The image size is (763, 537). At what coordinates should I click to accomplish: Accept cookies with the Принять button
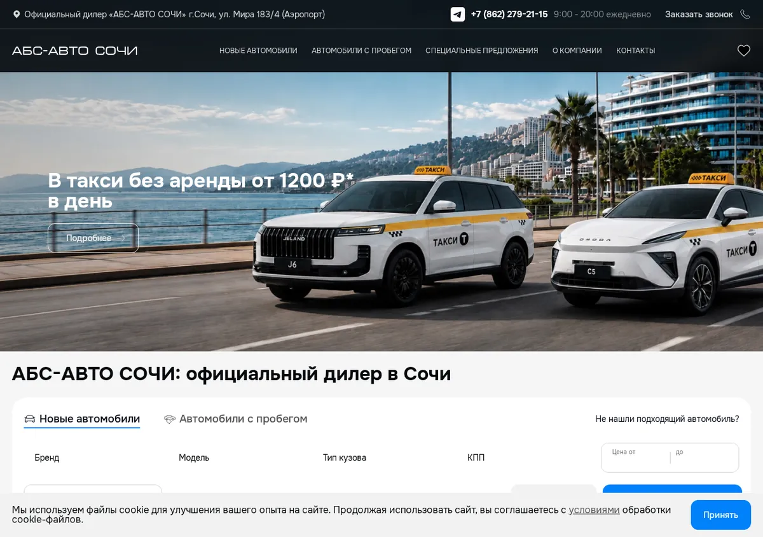720,515
